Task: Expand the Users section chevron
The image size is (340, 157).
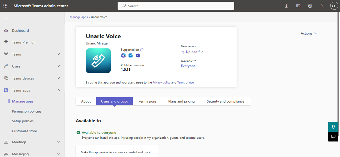Action: tap(58, 66)
